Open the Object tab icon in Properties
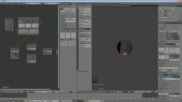 (x=171, y=23)
